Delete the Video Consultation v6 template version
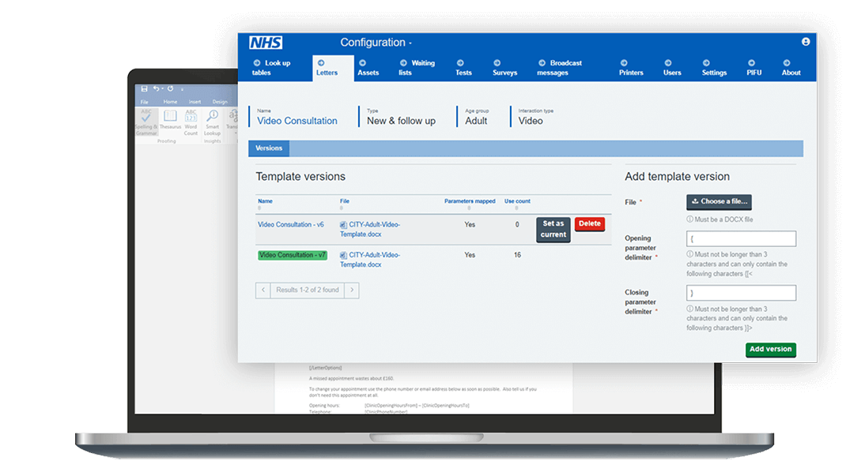Viewport: 846px width, 476px height. click(589, 223)
